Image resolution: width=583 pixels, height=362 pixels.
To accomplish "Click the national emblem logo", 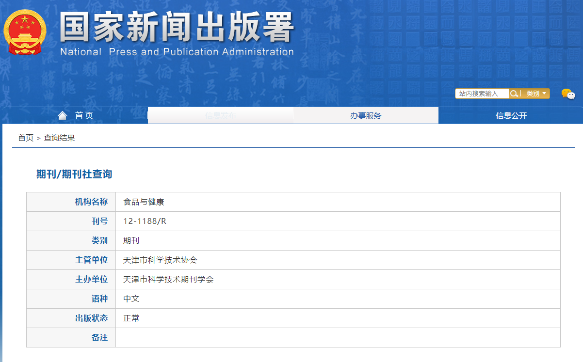I will [x=25, y=32].
